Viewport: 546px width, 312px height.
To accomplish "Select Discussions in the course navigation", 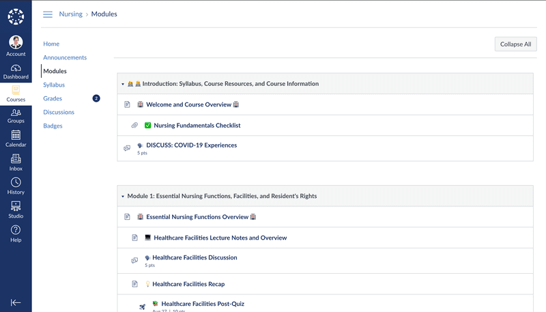I will tap(59, 112).
